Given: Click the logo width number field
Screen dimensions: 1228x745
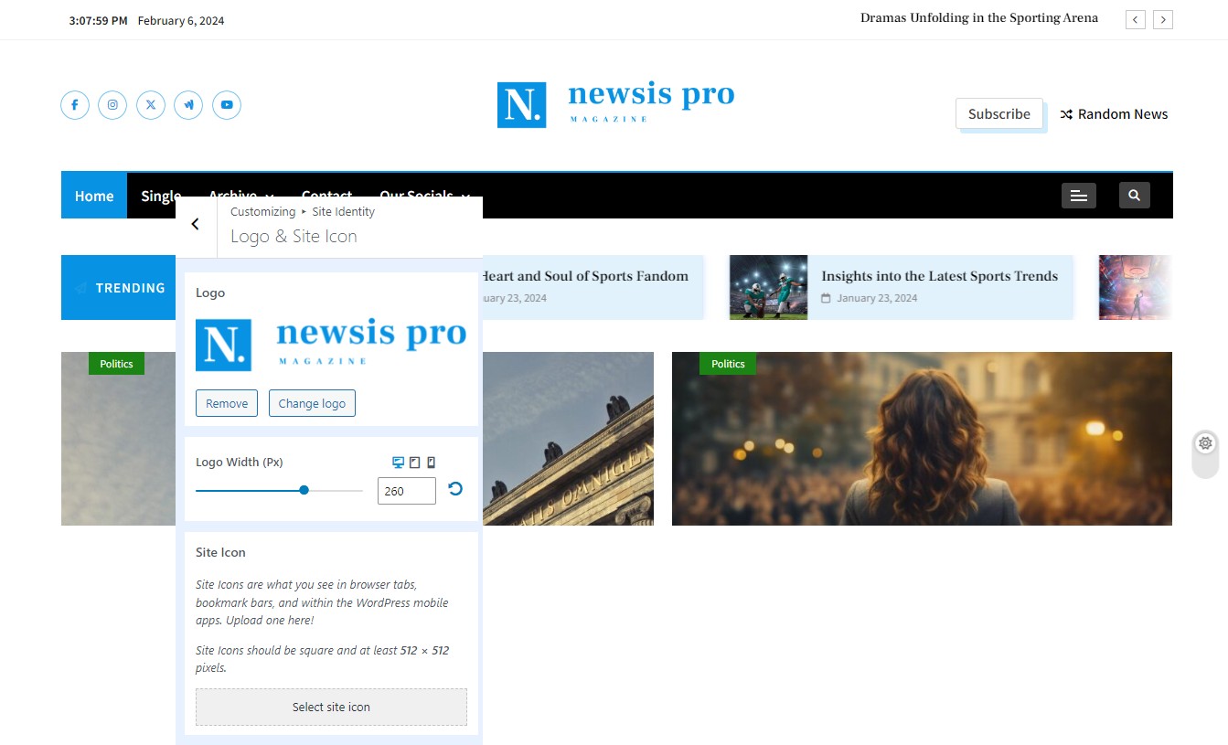Looking at the screenshot, I should pyautogui.click(x=406, y=491).
